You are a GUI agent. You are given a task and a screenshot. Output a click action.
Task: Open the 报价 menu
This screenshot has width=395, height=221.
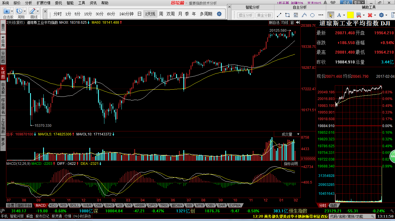point(17,3)
